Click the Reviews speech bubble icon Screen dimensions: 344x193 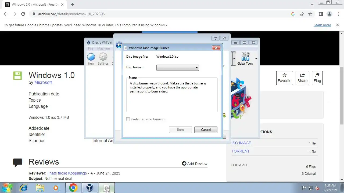pos(18,162)
